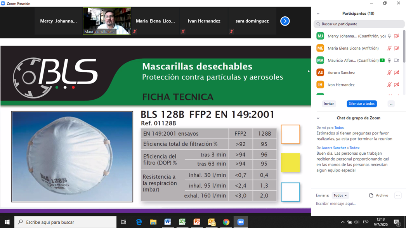Click Aurora Sanchez sender link in chat
Viewport: 406px width, 228px height.
pyautogui.click(x=333, y=148)
